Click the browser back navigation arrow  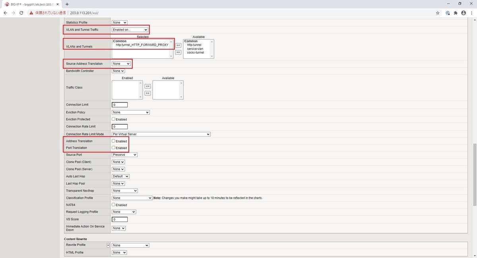pyautogui.click(x=5, y=13)
